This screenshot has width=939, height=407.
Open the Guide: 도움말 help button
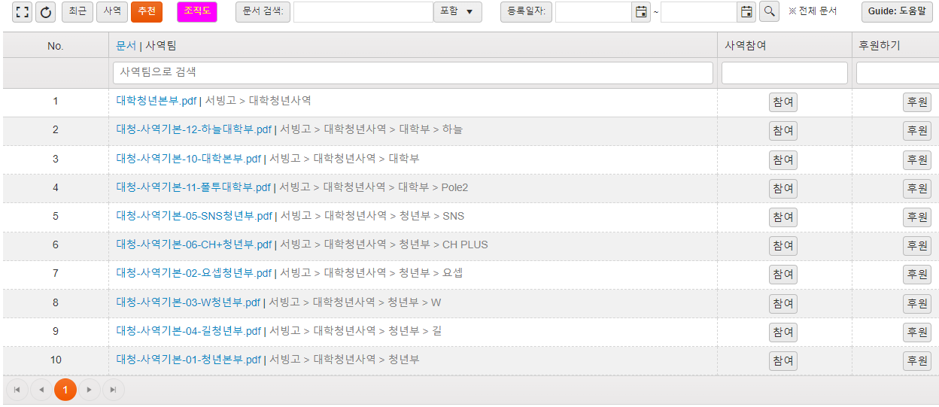pos(897,12)
